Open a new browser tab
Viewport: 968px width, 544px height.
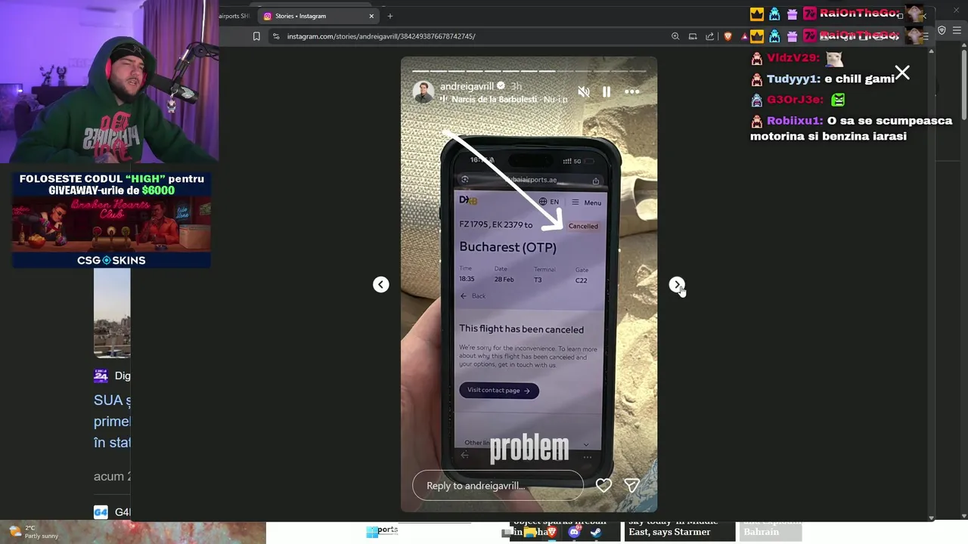pos(390,16)
